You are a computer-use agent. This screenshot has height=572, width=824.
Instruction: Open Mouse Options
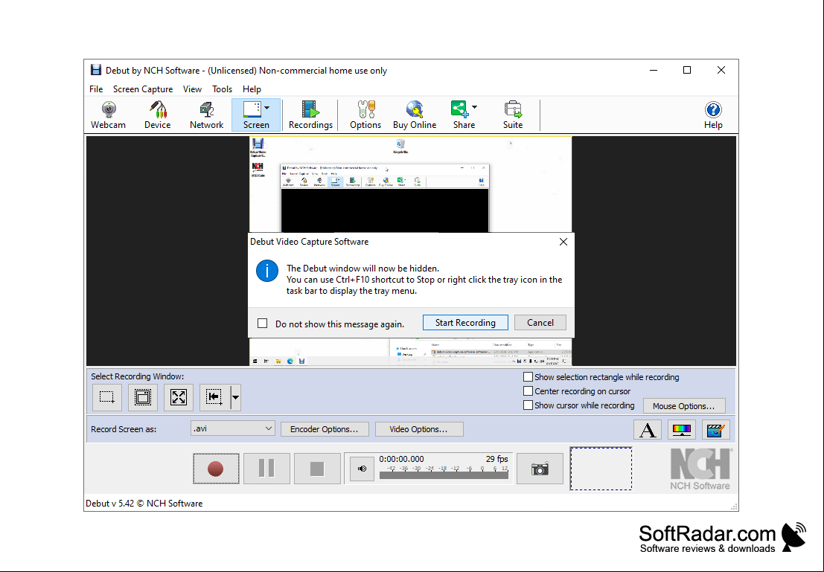click(683, 406)
